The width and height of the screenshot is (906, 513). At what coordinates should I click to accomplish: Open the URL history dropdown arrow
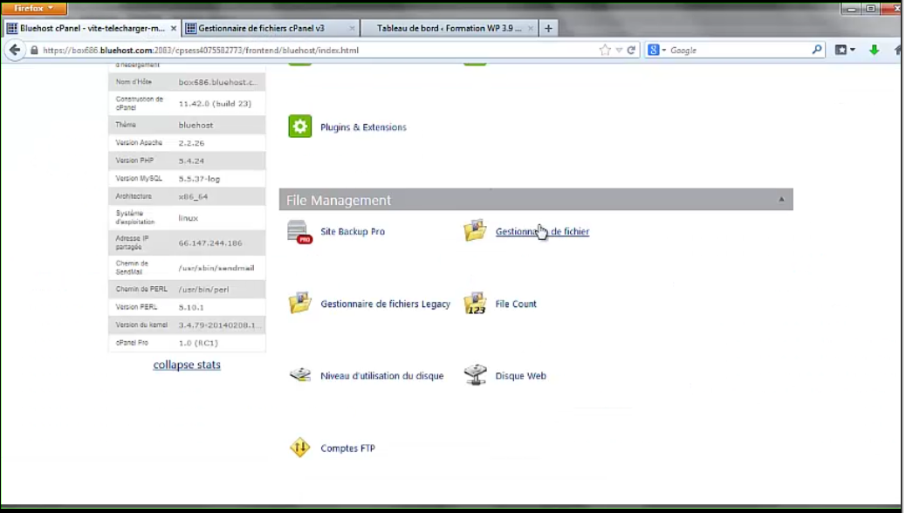coord(619,51)
